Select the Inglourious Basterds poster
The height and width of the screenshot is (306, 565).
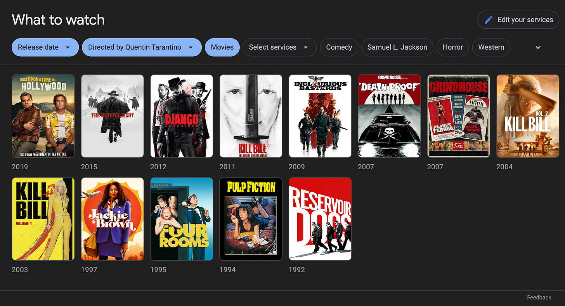(320, 116)
